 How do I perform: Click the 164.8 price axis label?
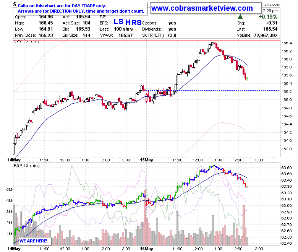[x=287, y=108]
